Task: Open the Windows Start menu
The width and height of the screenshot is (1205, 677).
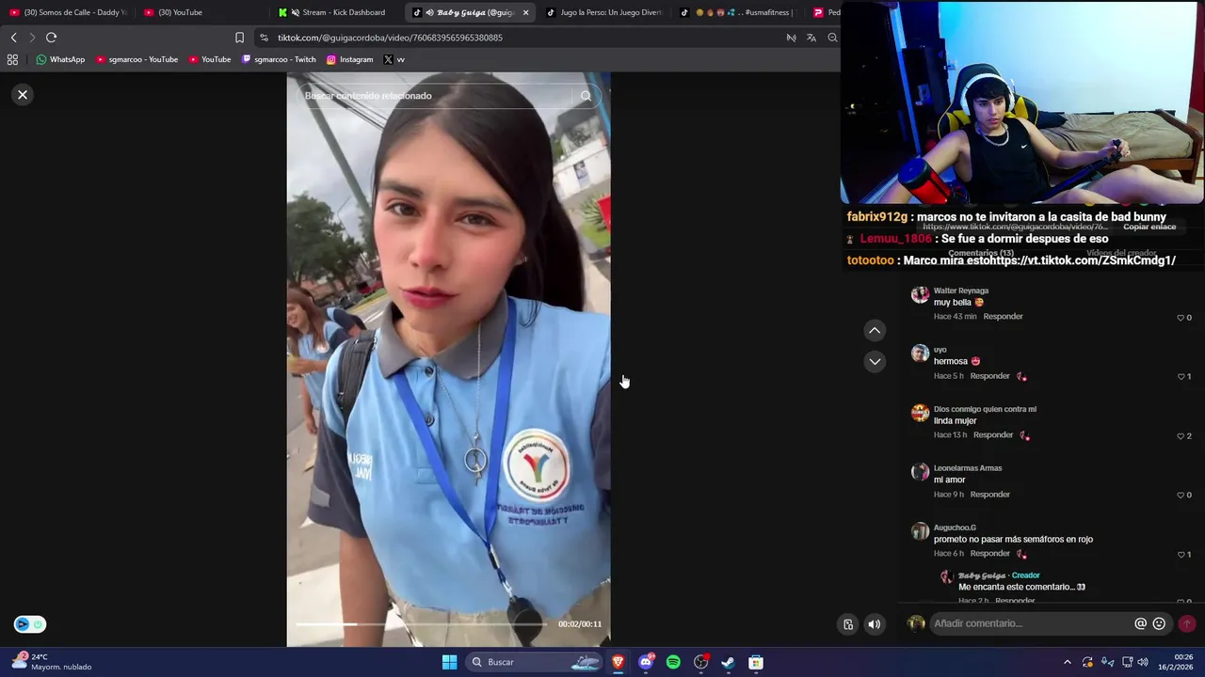Action: click(x=449, y=662)
